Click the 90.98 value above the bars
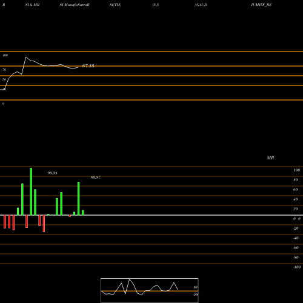This screenshot has height=303, width=303. 52,173
